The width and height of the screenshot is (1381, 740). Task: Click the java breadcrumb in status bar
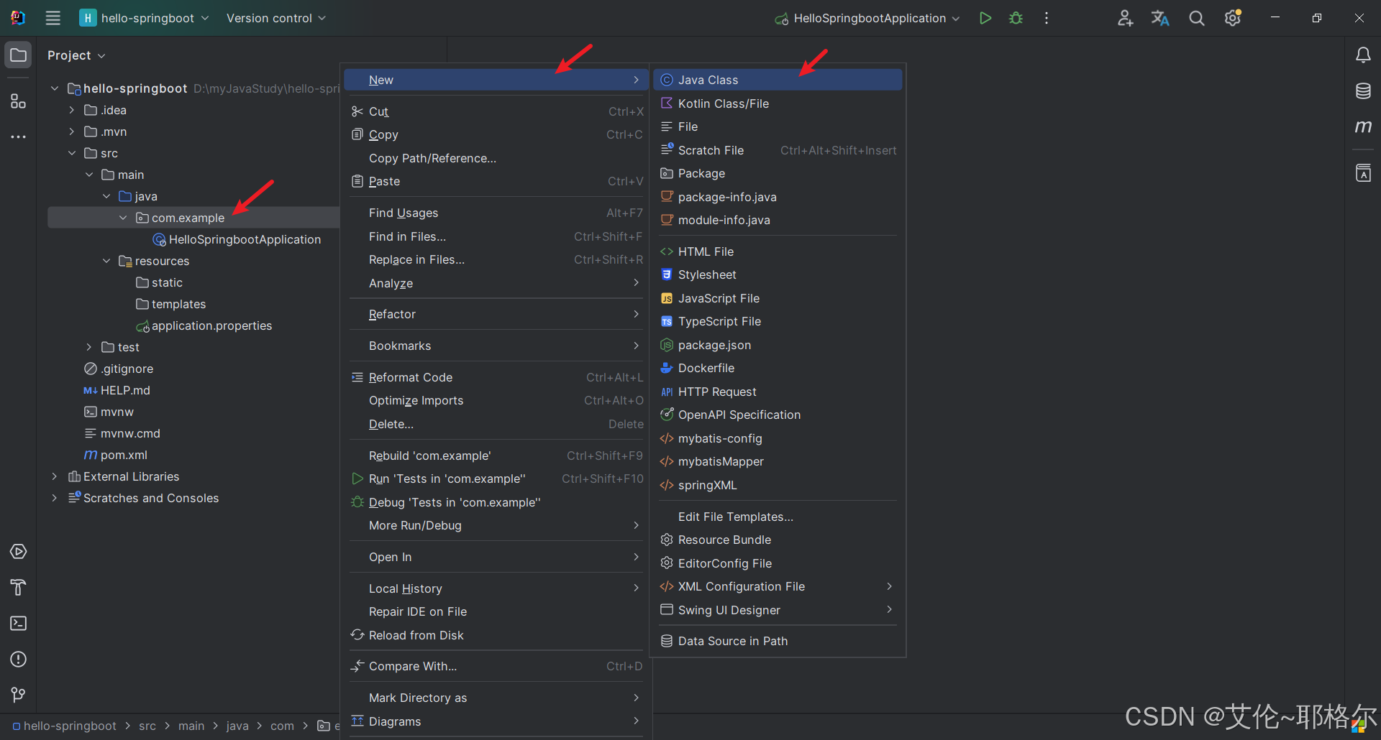(237, 726)
